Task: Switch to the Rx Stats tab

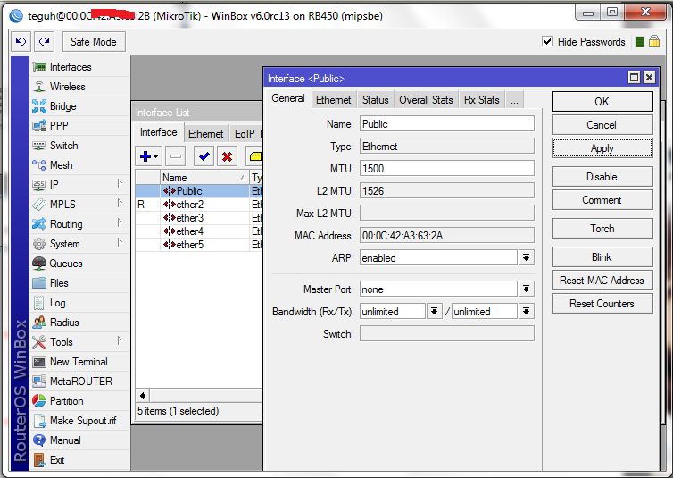Action: (x=482, y=100)
